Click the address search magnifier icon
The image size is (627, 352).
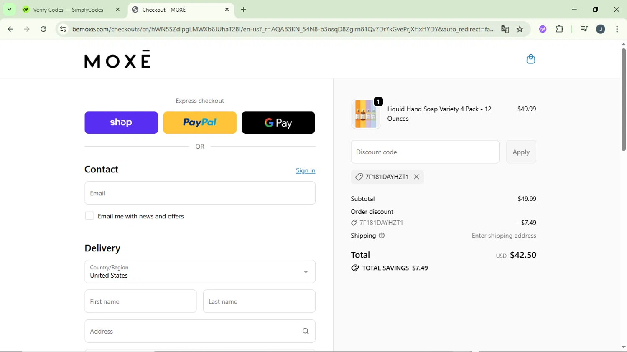pyautogui.click(x=306, y=331)
